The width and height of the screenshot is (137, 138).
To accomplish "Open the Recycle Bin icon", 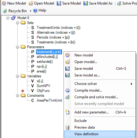I will coord(5,11).
